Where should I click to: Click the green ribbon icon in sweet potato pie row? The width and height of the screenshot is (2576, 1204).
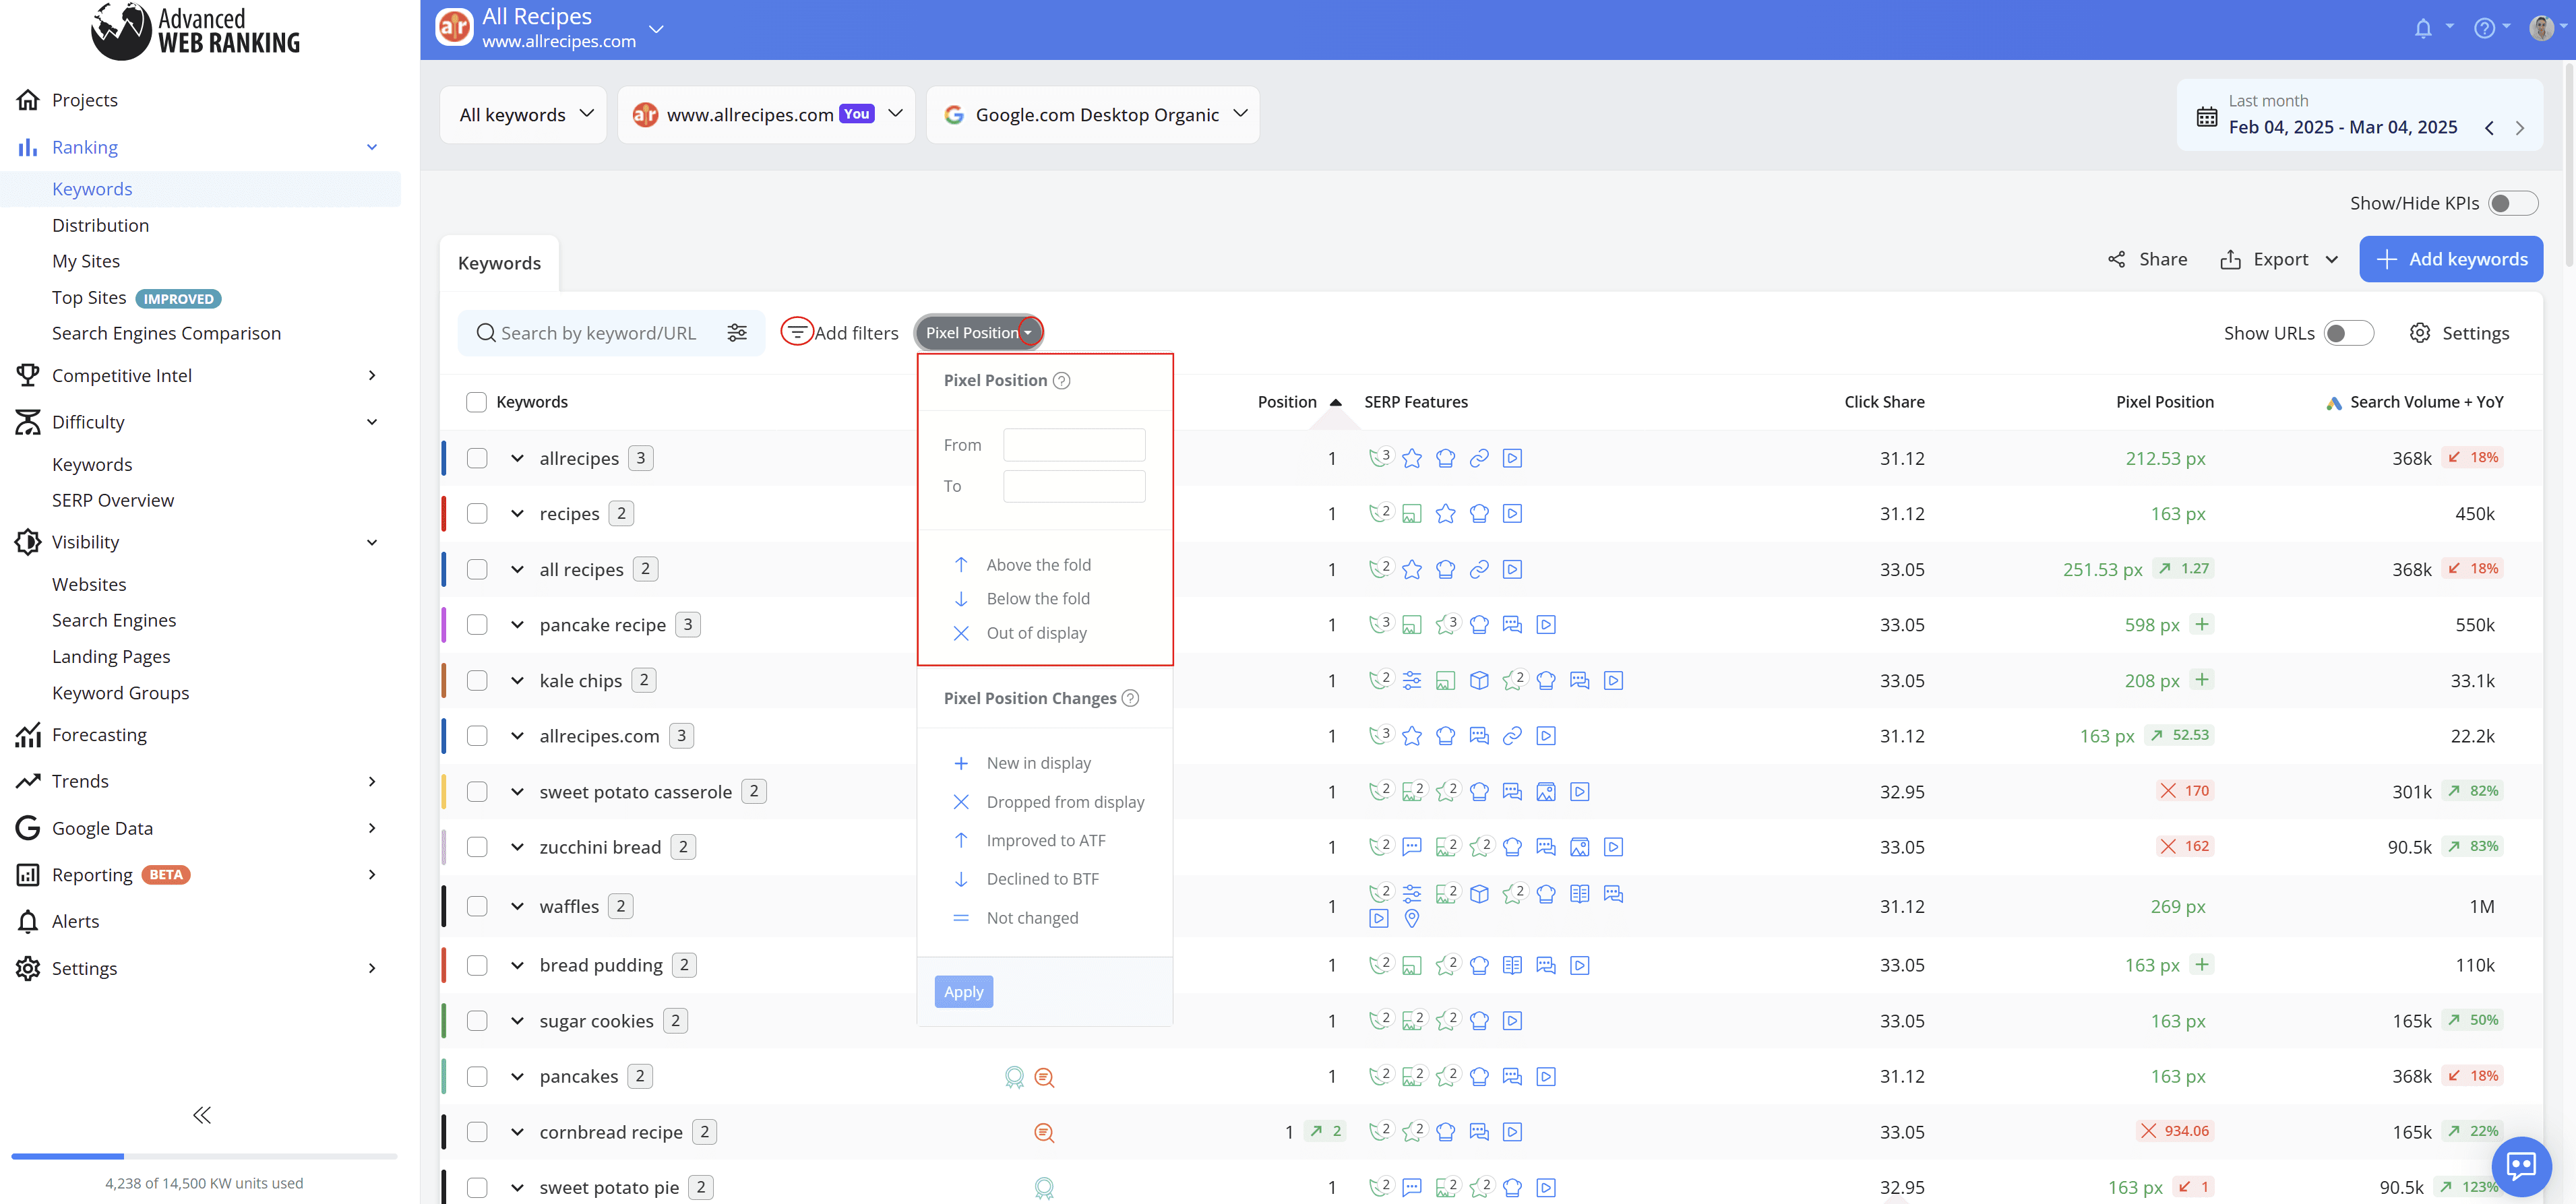[1044, 1188]
